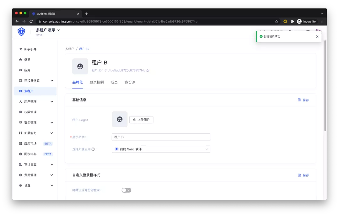Click 上传图片 upload button
Image resolution: width=339 pixels, height=216 pixels.
coord(141,120)
